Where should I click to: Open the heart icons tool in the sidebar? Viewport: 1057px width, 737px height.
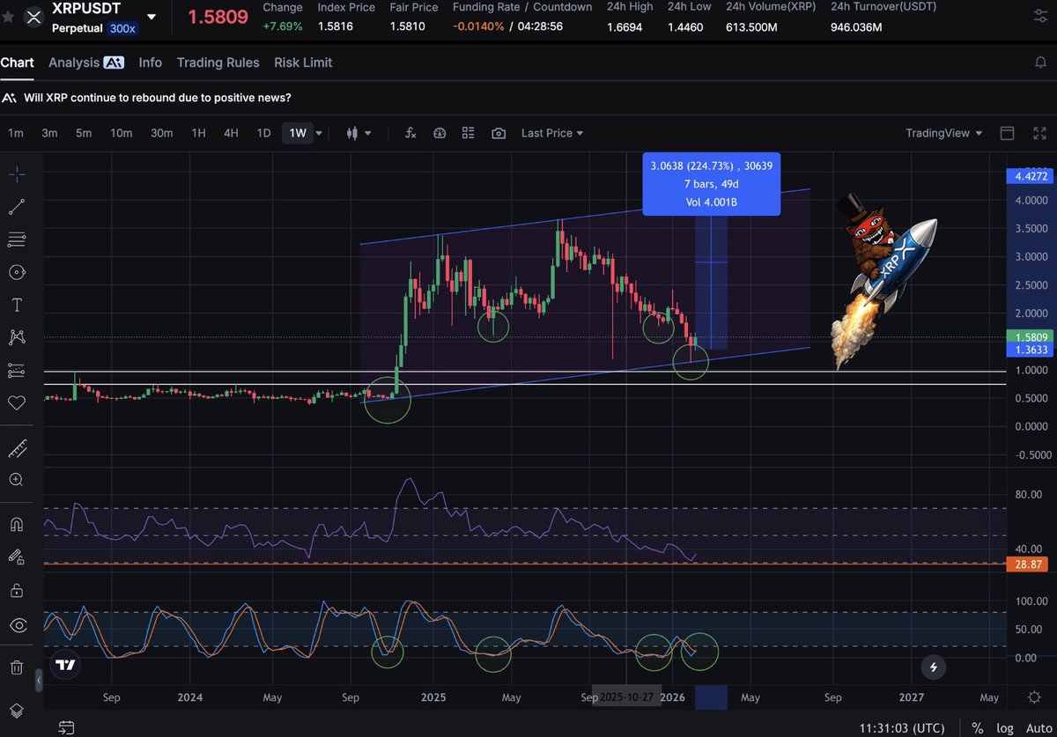tap(16, 402)
